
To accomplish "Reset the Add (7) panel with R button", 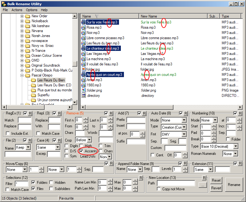I will pos(144,113).
